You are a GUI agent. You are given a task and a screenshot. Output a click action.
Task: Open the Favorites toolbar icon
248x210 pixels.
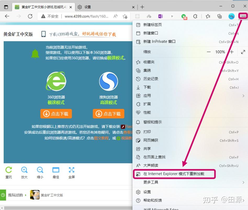coord(208,16)
